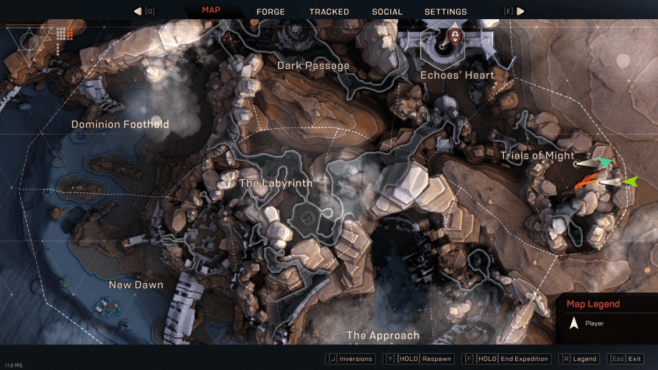Viewport: 658px width, 370px height.
Task: Click the Echoes' Heart map label
Action: click(458, 75)
